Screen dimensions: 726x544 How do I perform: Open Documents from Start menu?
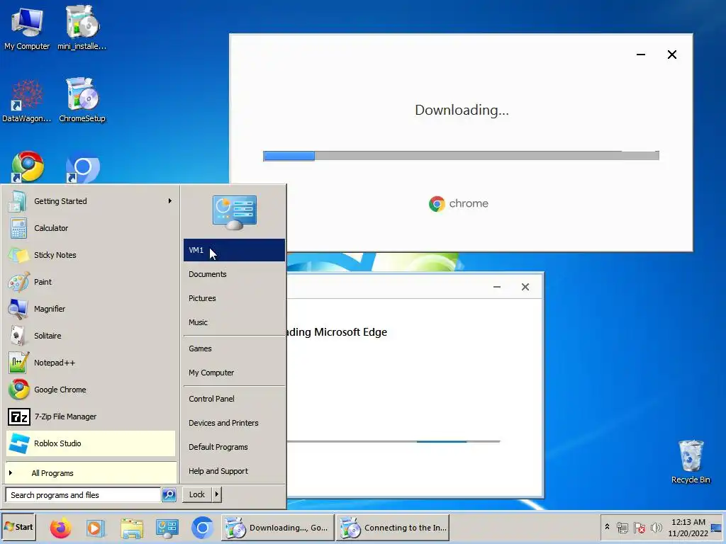coord(234,274)
